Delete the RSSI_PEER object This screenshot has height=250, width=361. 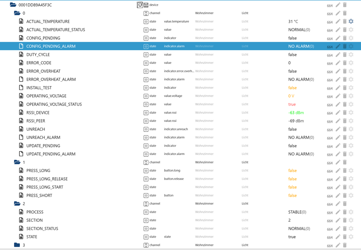[x=345, y=121]
